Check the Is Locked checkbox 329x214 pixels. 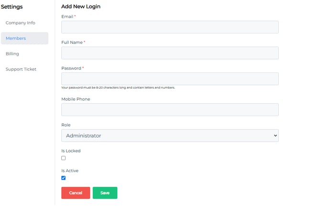64,158
